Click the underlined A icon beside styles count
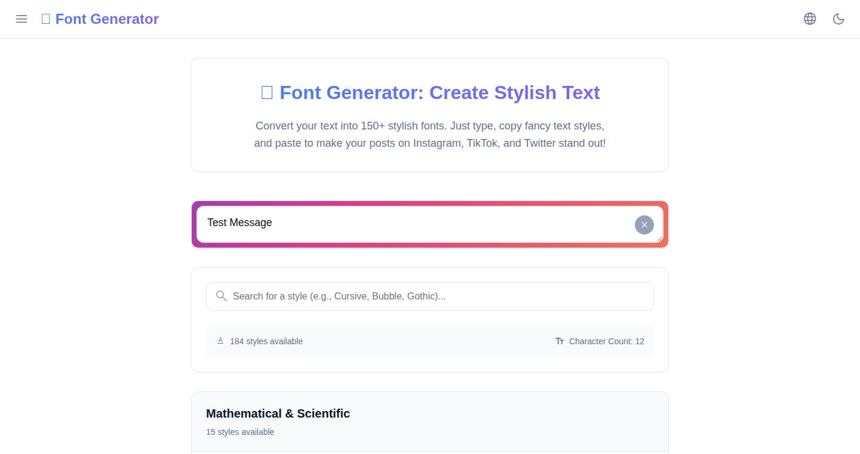The image size is (860, 454). [x=220, y=341]
